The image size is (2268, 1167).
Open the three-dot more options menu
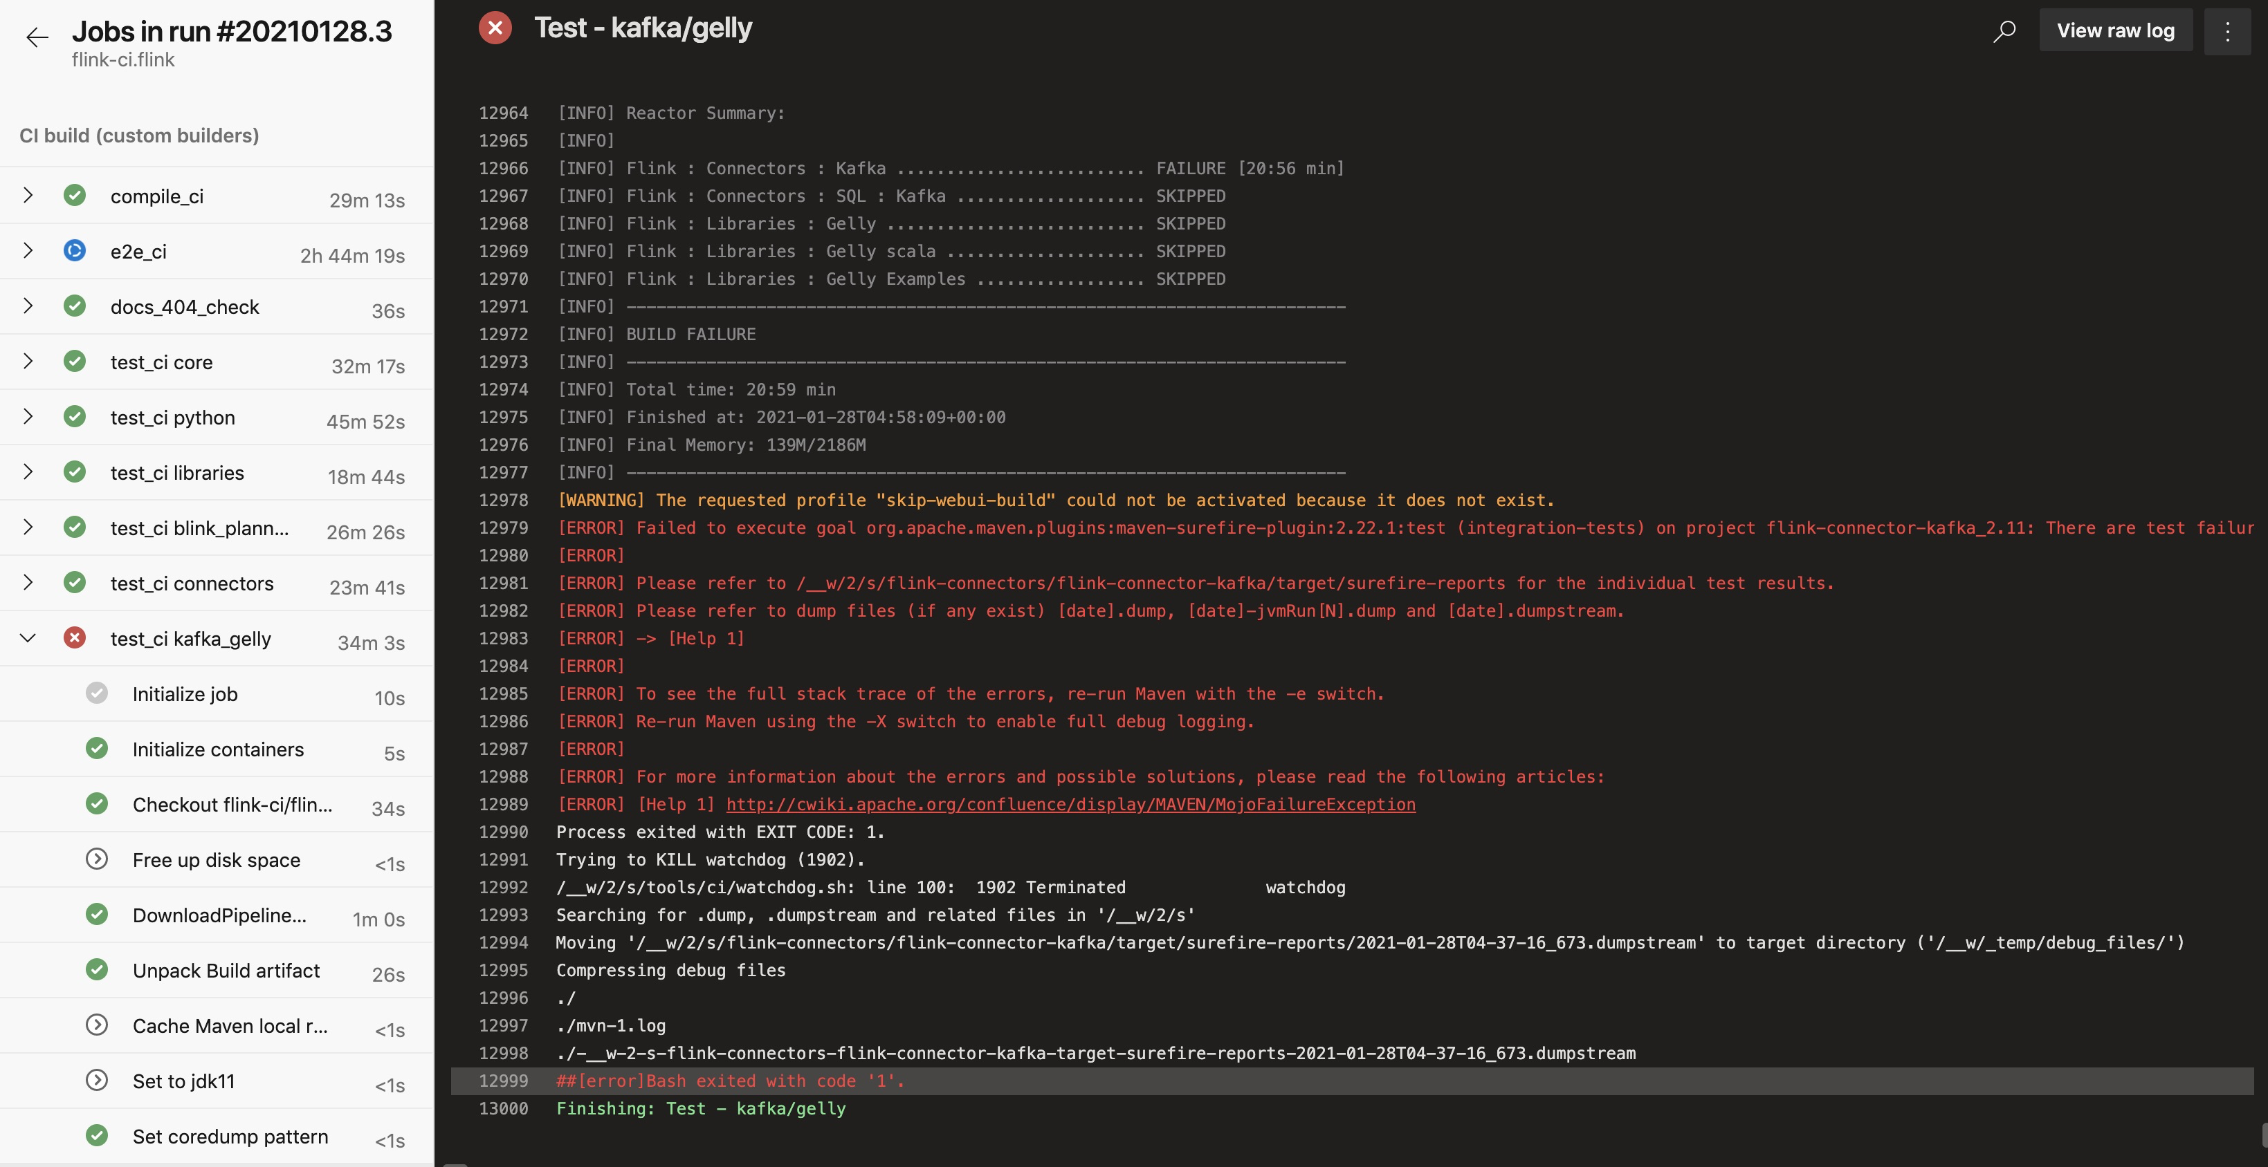coord(2226,31)
